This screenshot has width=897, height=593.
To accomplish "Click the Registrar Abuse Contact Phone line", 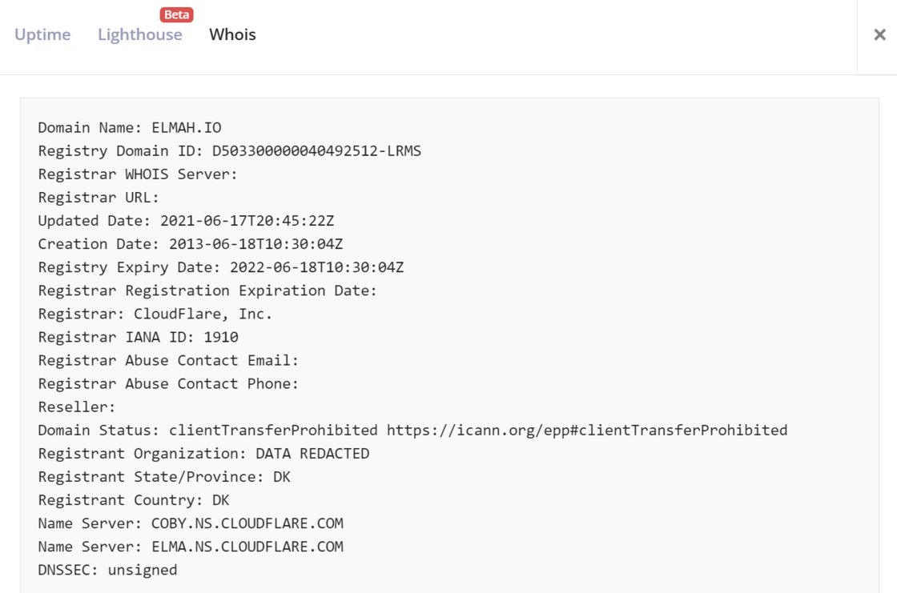I will pos(168,383).
